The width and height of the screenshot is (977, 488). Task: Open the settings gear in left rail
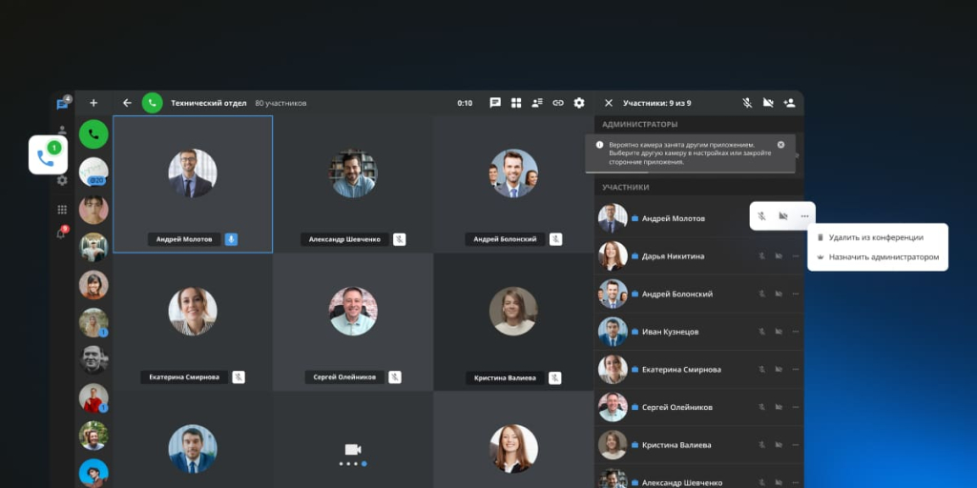click(62, 180)
